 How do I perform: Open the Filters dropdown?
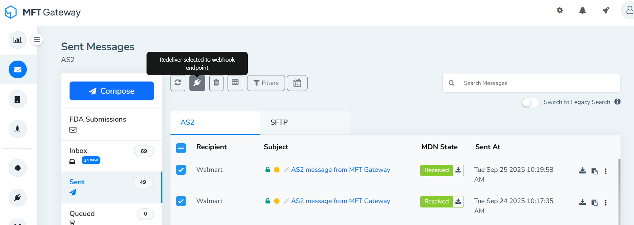266,83
